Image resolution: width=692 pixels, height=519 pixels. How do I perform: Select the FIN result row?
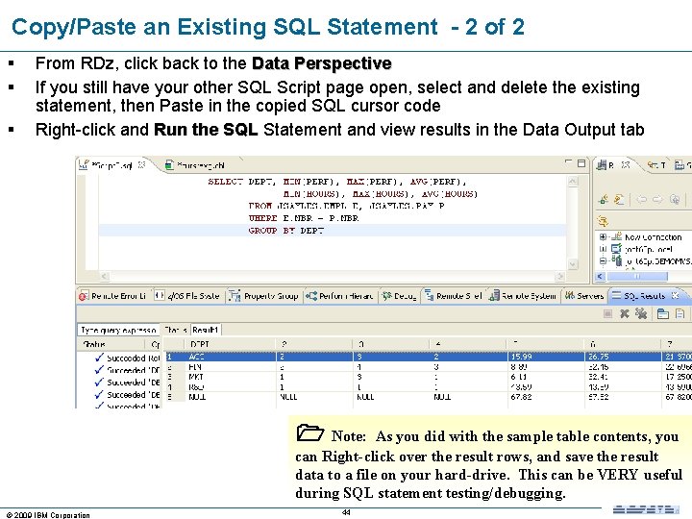point(428,367)
